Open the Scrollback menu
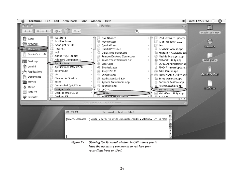The height and width of the screenshot is (175, 243). pyautogui.click(x=70, y=21)
